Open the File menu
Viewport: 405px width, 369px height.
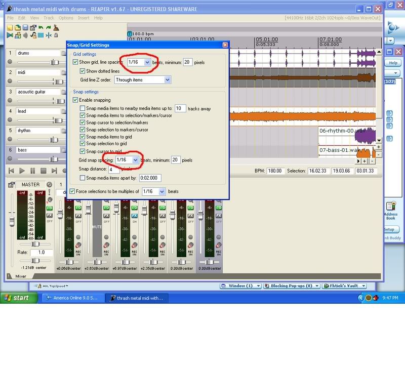tap(10, 18)
